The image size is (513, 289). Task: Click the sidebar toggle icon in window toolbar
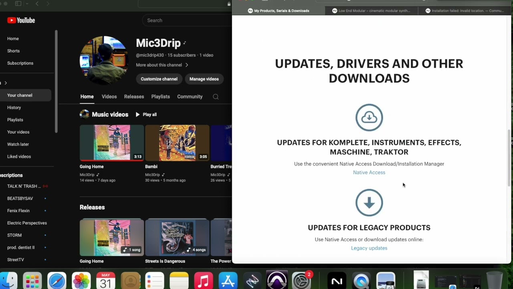coord(18,4)
